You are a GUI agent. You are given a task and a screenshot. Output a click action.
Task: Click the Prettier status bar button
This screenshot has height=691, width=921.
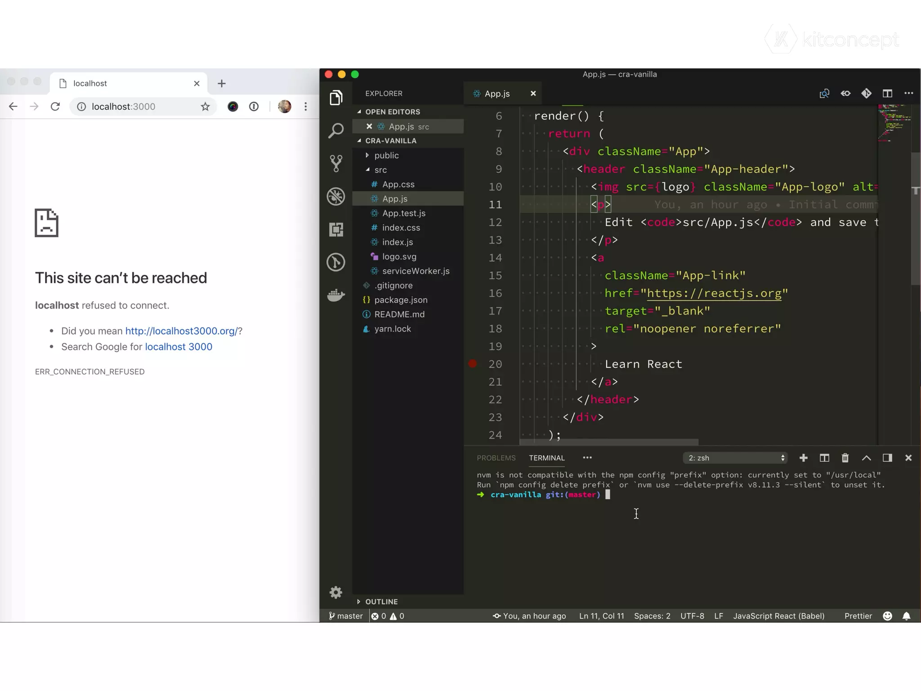coord(858,616)
